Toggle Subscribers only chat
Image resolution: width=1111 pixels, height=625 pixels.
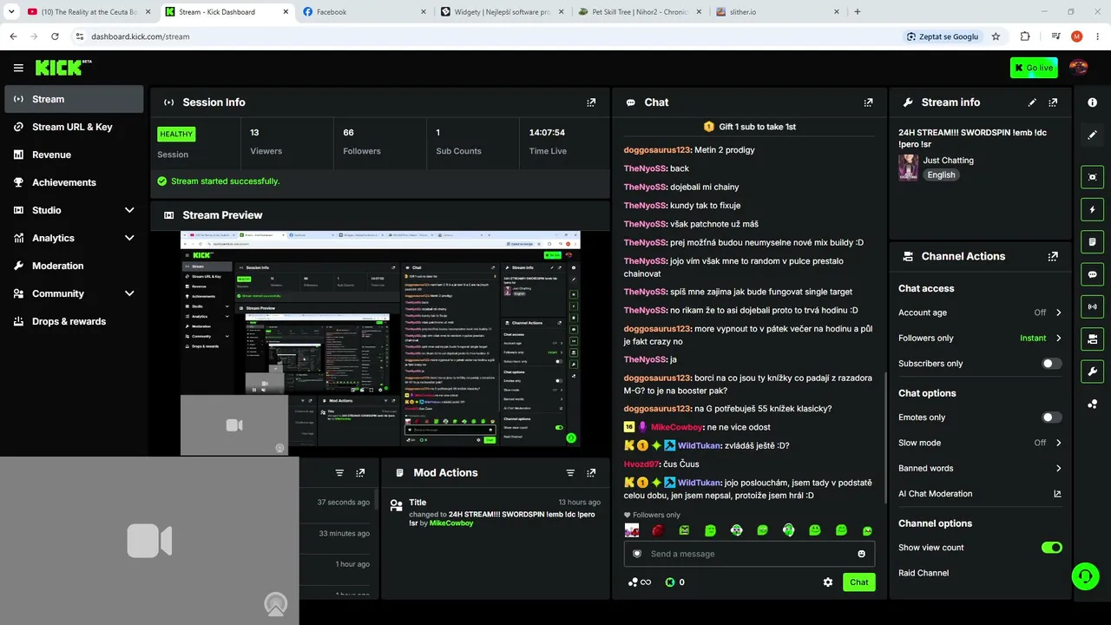click(x=1051, y=364)
